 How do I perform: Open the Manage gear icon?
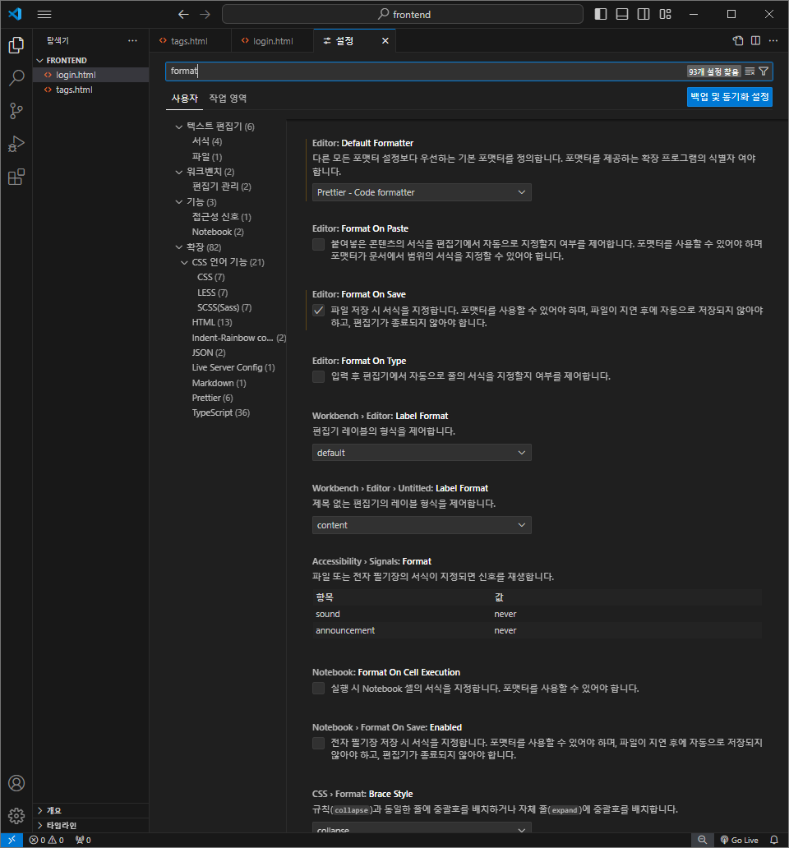pos(16,816)
